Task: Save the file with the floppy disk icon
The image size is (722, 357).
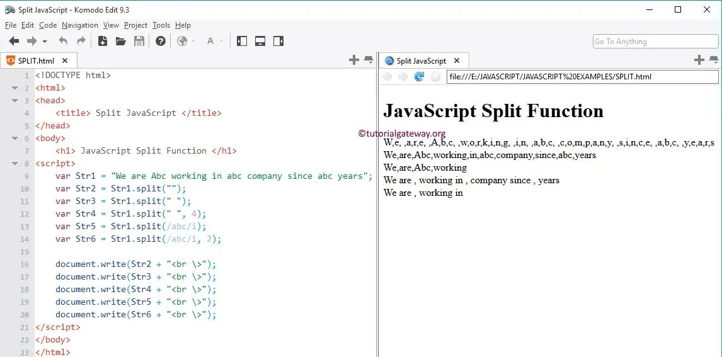Action: [x=139, y=42]
